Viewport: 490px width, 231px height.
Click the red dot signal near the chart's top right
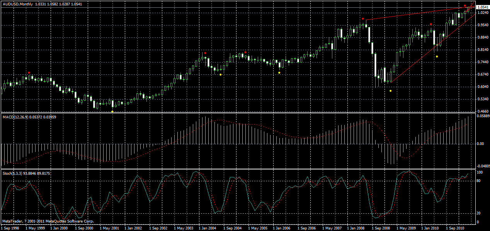point(465,6)
